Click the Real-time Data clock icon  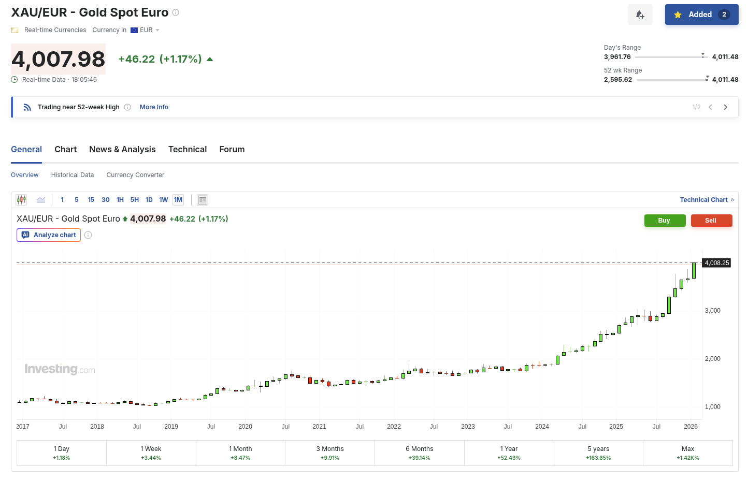click(15, 80)
